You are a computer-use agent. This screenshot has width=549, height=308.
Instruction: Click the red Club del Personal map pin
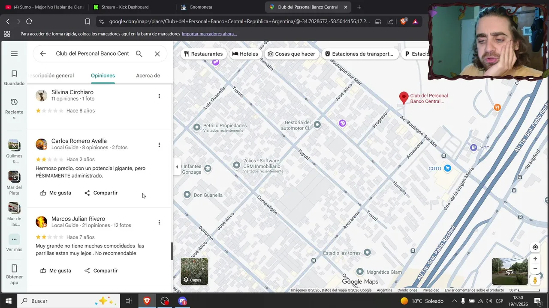404,98
